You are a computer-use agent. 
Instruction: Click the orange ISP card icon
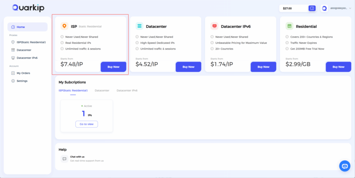click(64, 26)
